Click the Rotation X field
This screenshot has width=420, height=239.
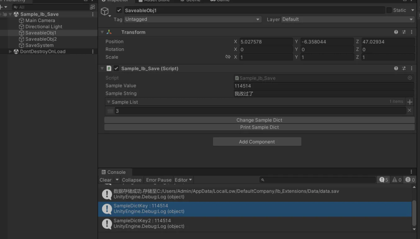pos(266,49)
